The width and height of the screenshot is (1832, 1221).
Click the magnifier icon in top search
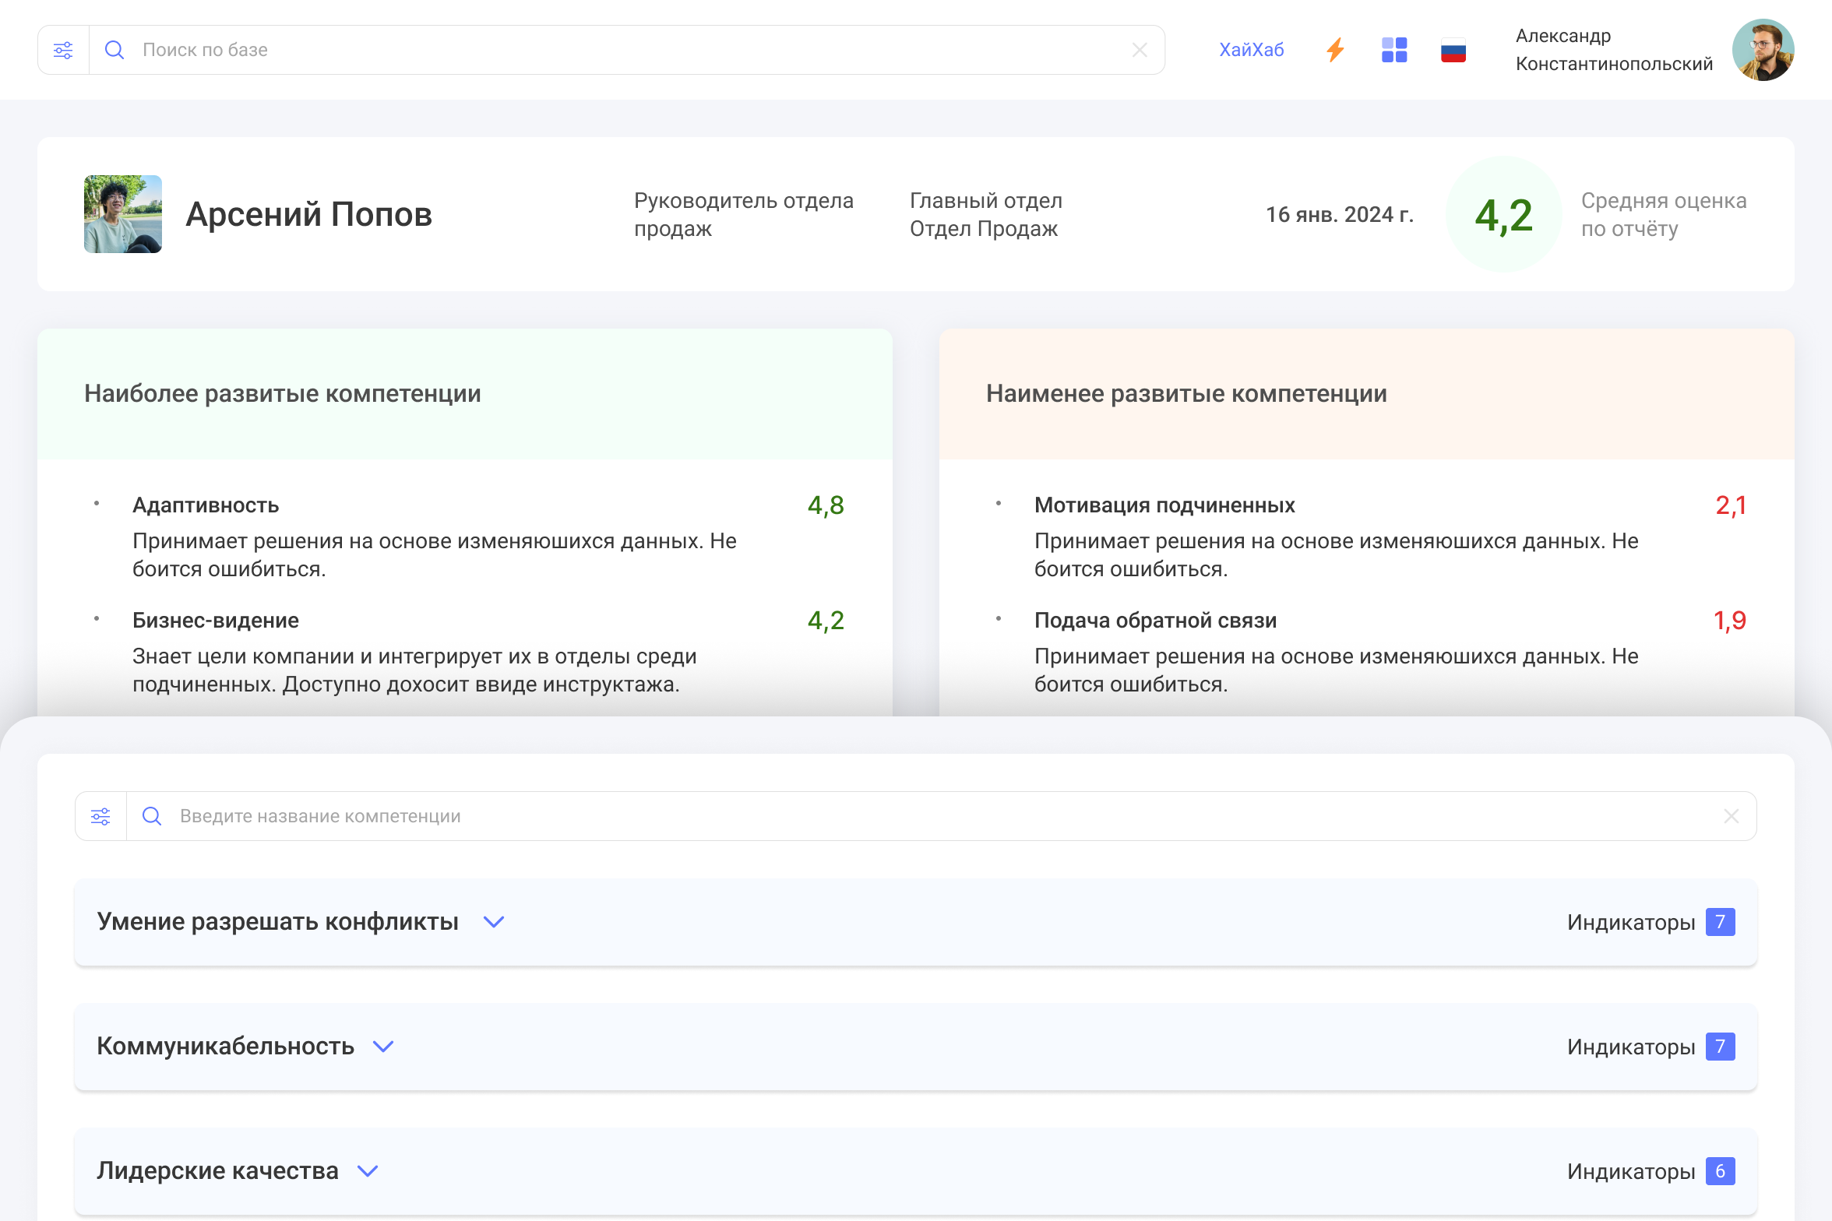[x=114, y=50]
